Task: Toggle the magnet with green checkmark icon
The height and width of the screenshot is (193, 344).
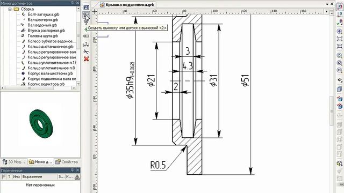Action: pyautogui.click(x=340, y=22)
